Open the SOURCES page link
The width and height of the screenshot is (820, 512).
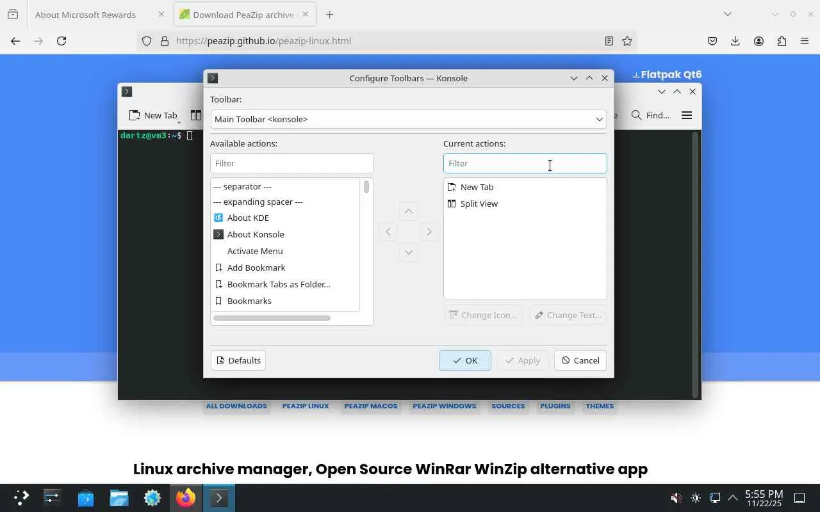pos(508,406)
